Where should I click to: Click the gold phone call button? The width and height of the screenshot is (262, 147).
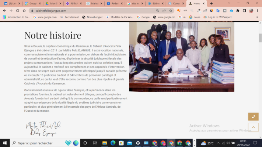(253, 116)
